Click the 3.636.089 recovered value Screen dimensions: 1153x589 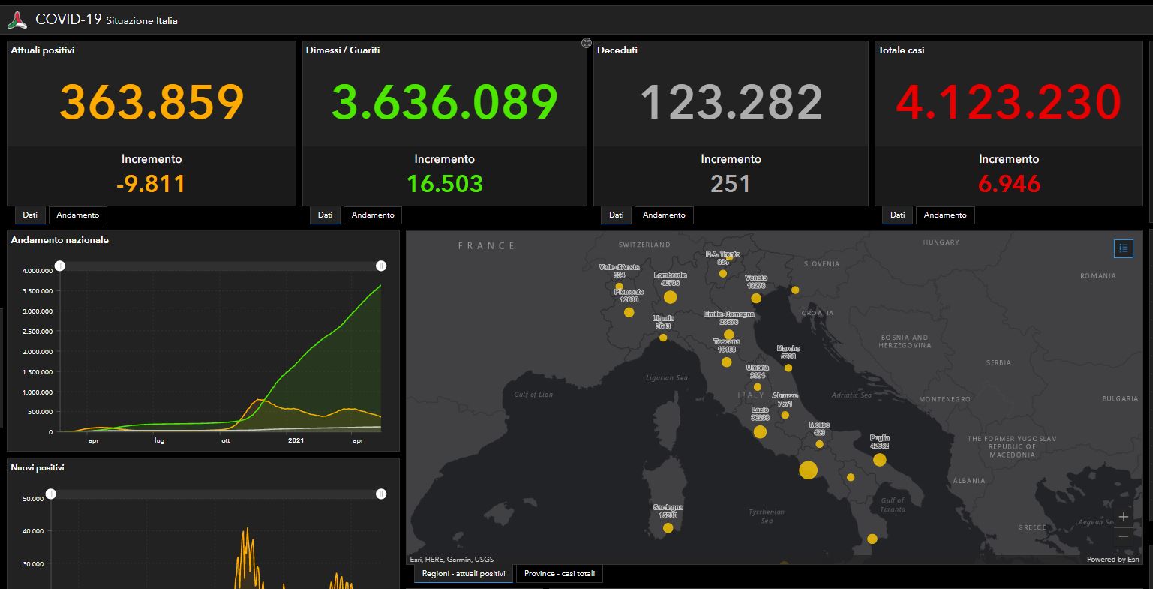[x=445, y=101]
